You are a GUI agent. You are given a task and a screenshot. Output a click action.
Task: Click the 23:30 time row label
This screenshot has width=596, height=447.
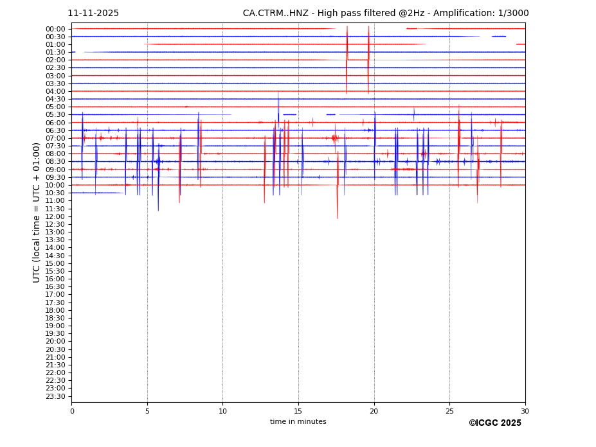click(55, 396)
